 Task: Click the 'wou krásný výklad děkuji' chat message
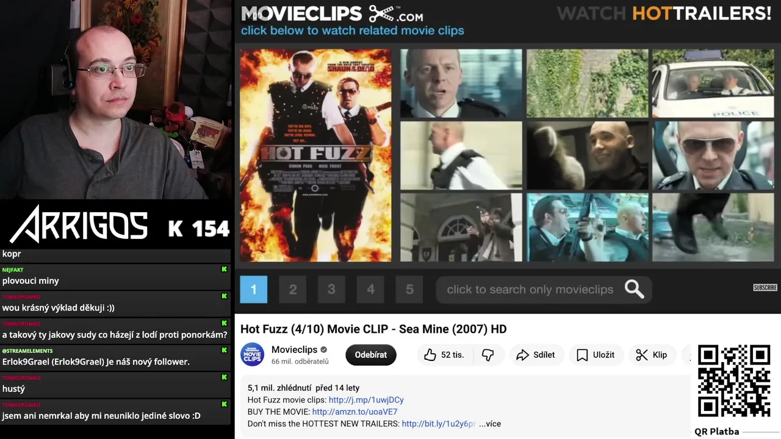(x=59, y=308)
